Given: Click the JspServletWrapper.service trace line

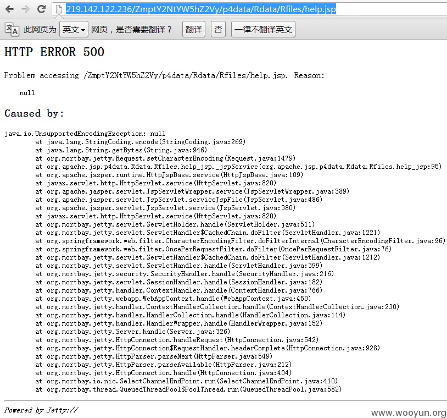Looking at the screenshot, I should click(x=192, y=191).
